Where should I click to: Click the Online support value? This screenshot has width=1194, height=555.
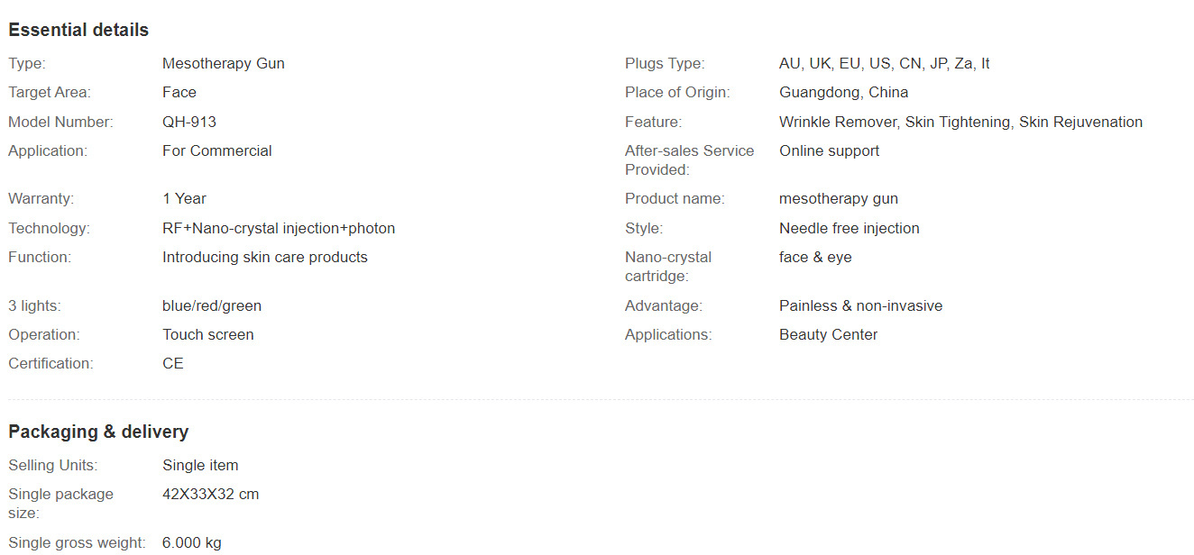(829, 150)
